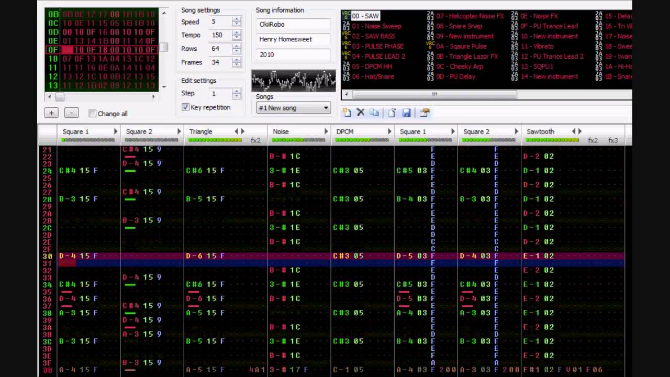Viewport: 670px width, 377px height.
Task: Expand effect columns on Noise channel
Action: (x=326, y=131)
